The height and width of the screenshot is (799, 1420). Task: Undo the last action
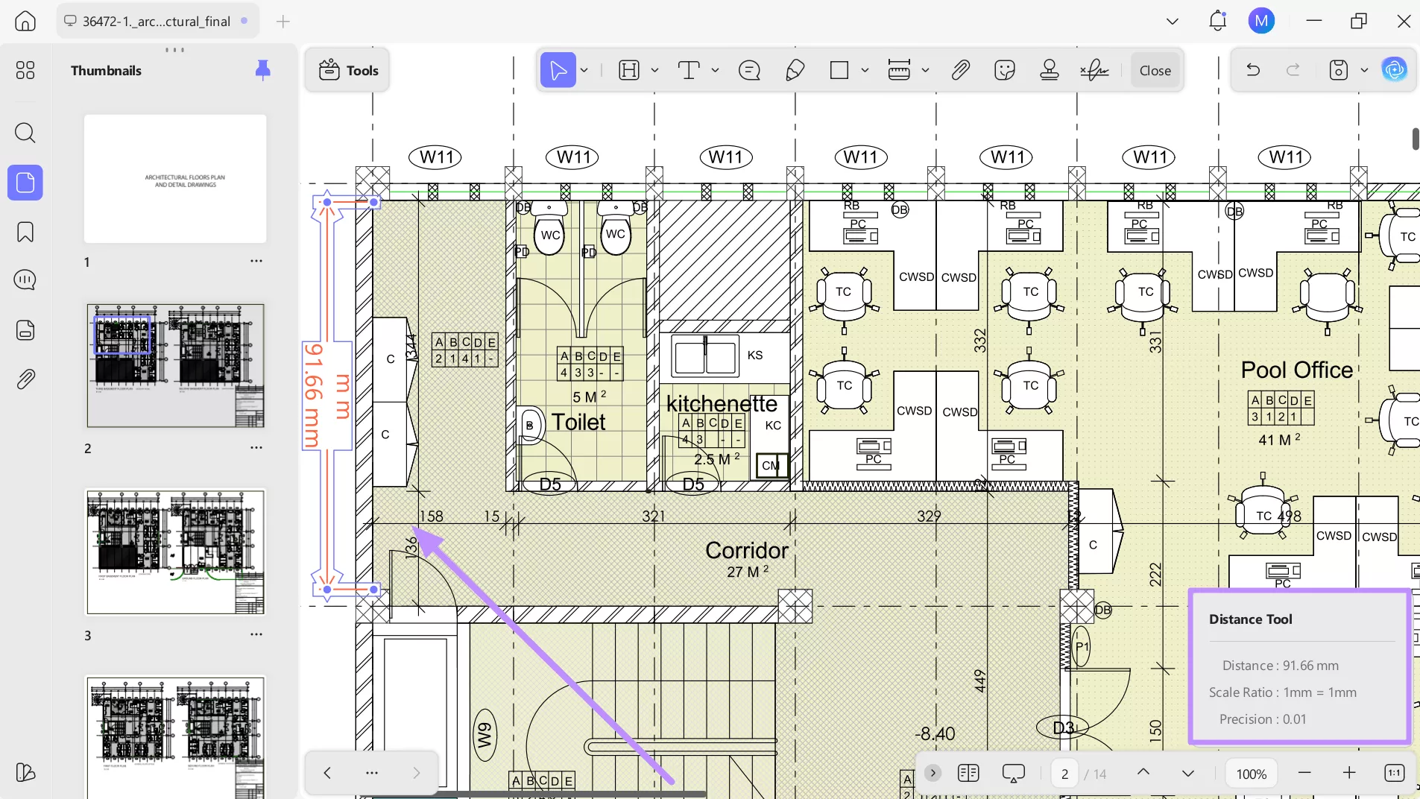(x=1253, y=70)
